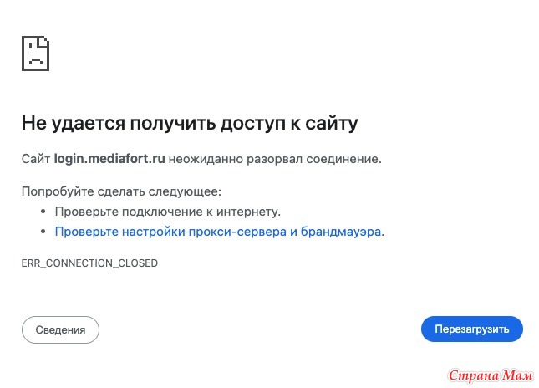Click the bullet before the proxy settings link

(43, 232)
